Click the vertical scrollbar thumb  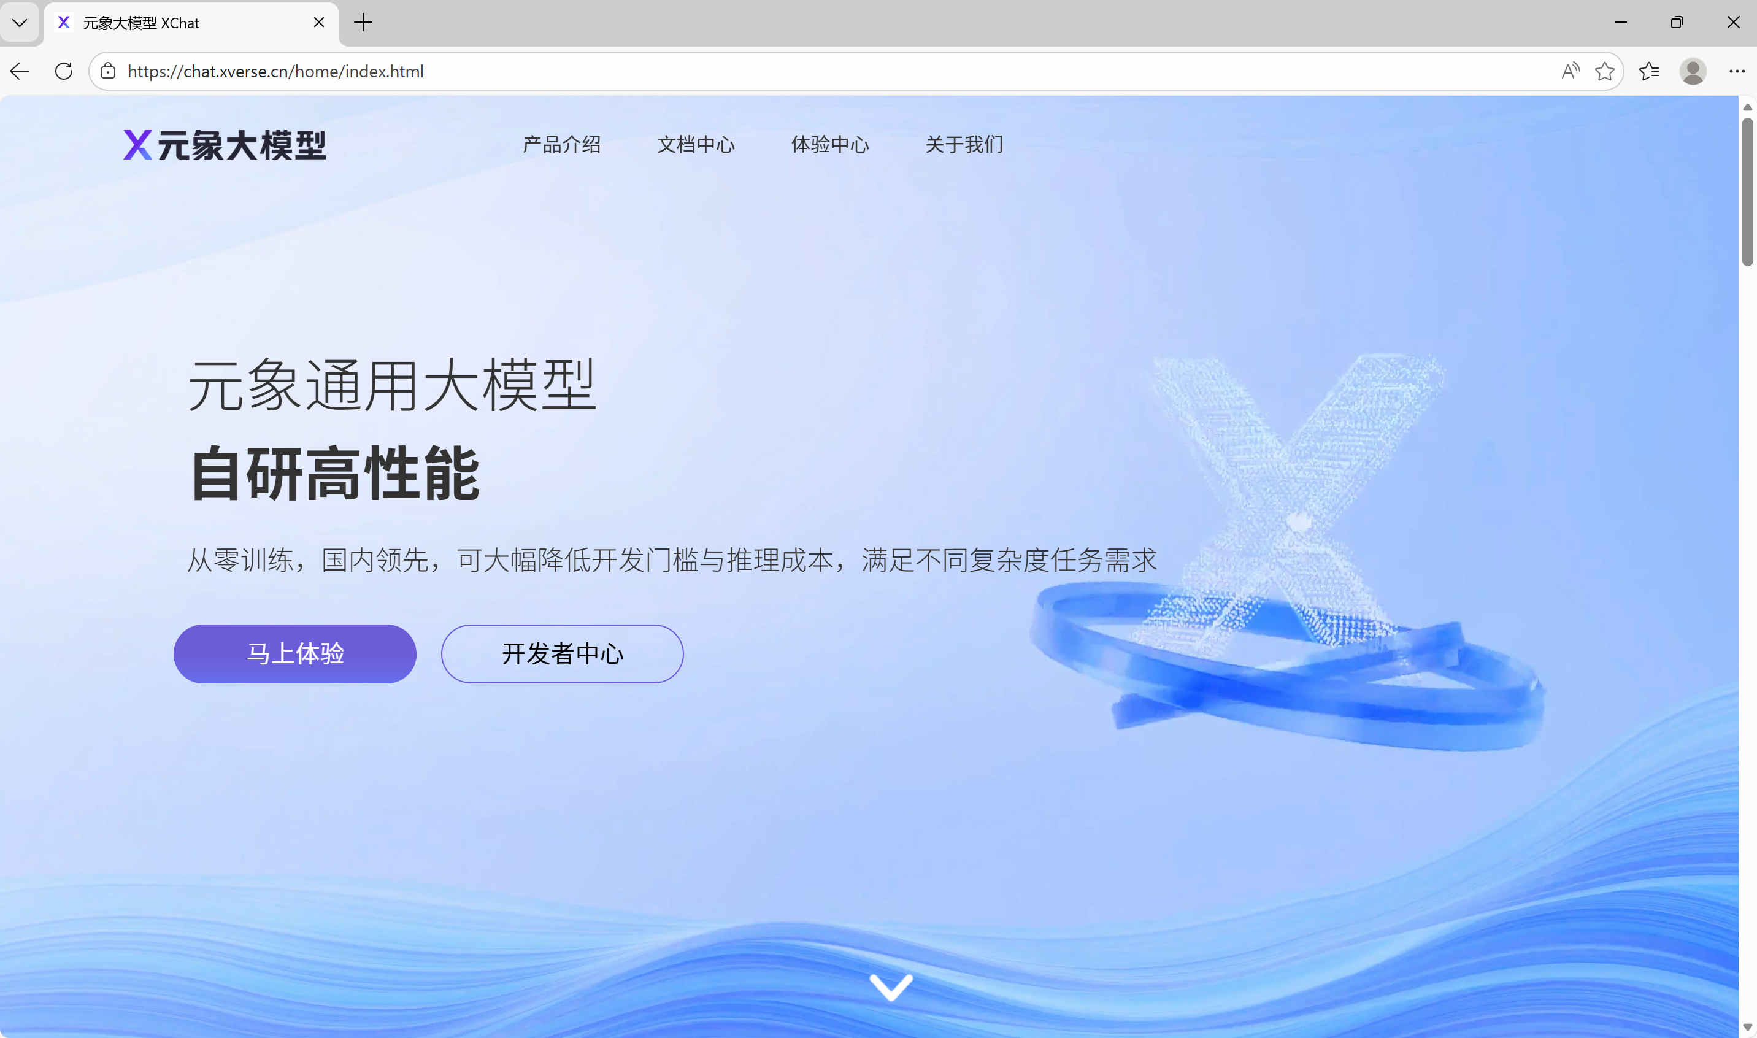[1747, 193]
